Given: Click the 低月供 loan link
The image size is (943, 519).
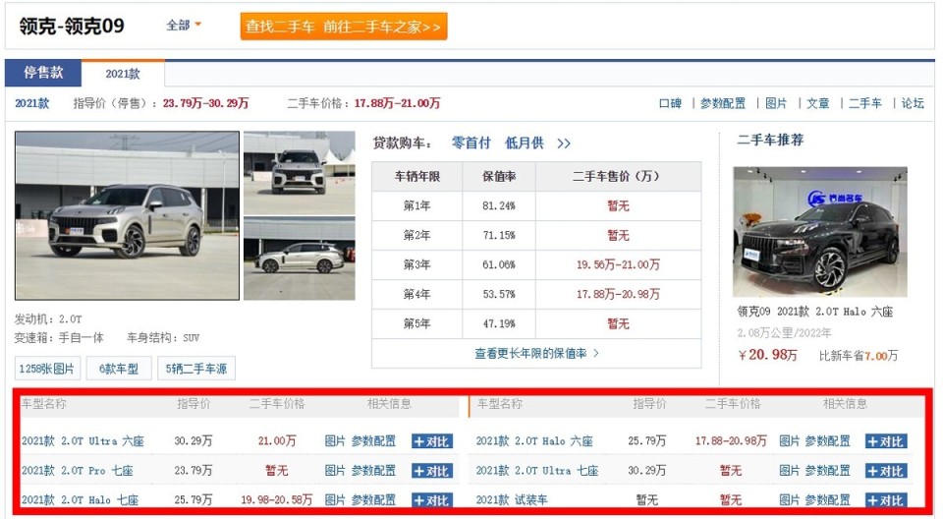Looking at the screenshot, I should pyautogui.click(x=524, y=144).
